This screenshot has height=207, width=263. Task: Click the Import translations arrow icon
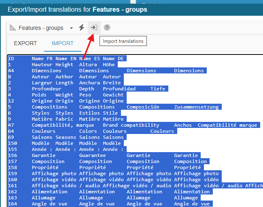[94, 27]
